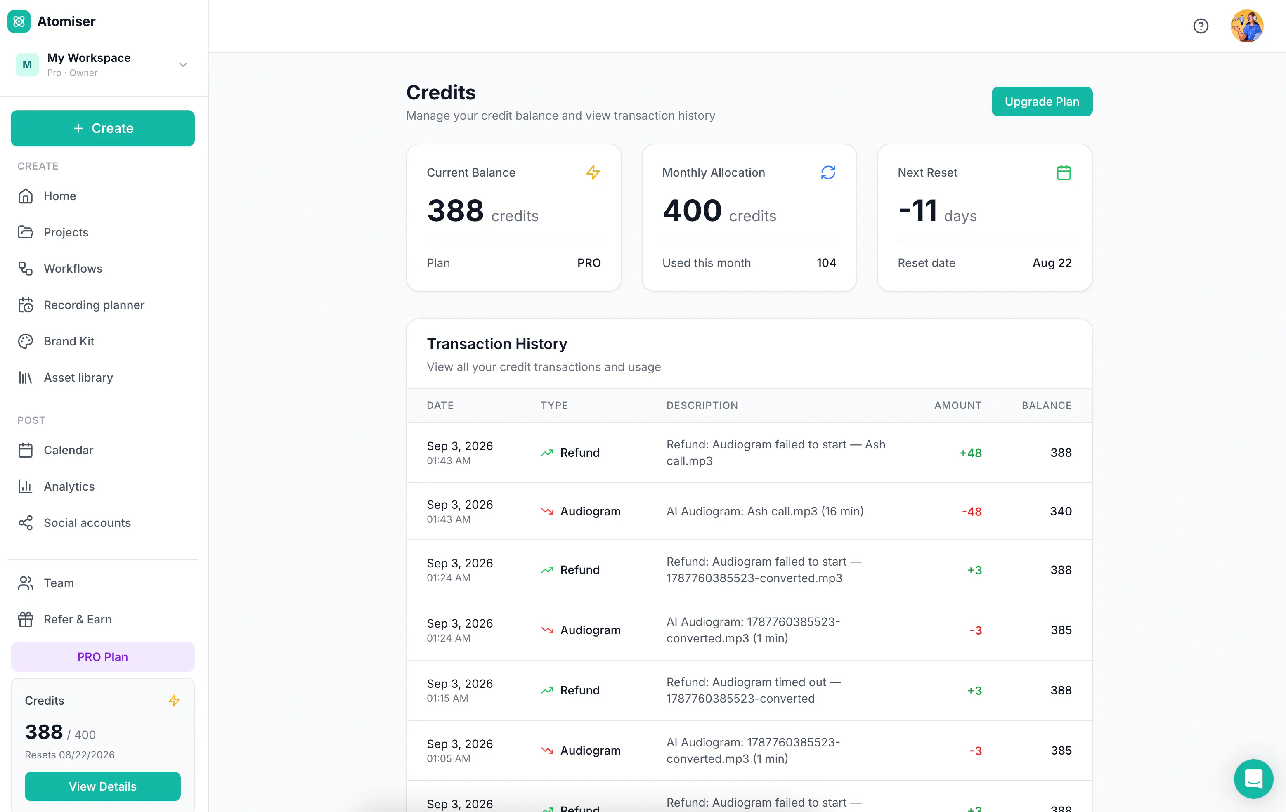Click 'AI Audiogram: Ash call.mp3 (16 min)' description

tap(765, 512)
